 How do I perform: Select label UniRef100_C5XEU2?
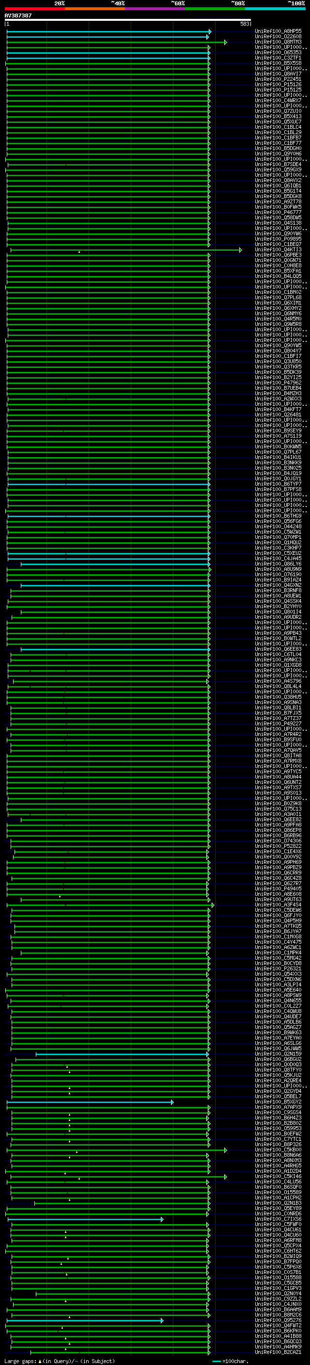pyautogui.click(x=278, y=553)
